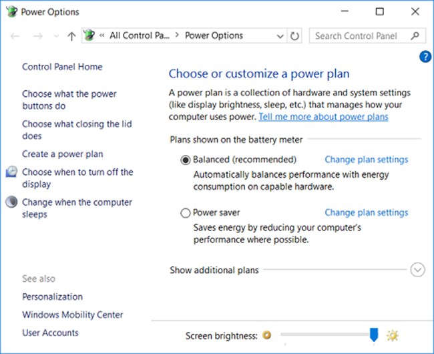Image resolution: width=434 pixels, height=354 pixels.
Task: Click the Back arrow navigation icon
Action: click(x=15, y=36)
